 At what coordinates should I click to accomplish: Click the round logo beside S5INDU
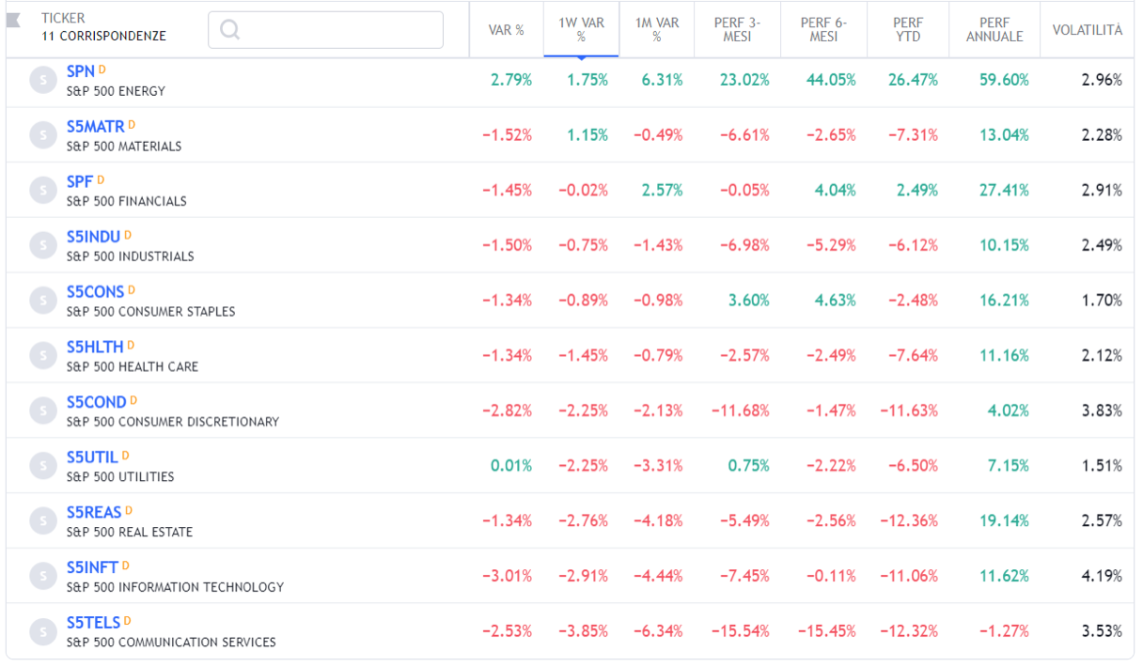click(x=43, y=245)
